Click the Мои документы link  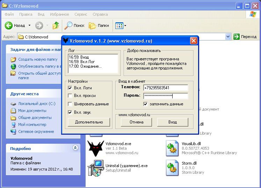[x=32, y=111]
